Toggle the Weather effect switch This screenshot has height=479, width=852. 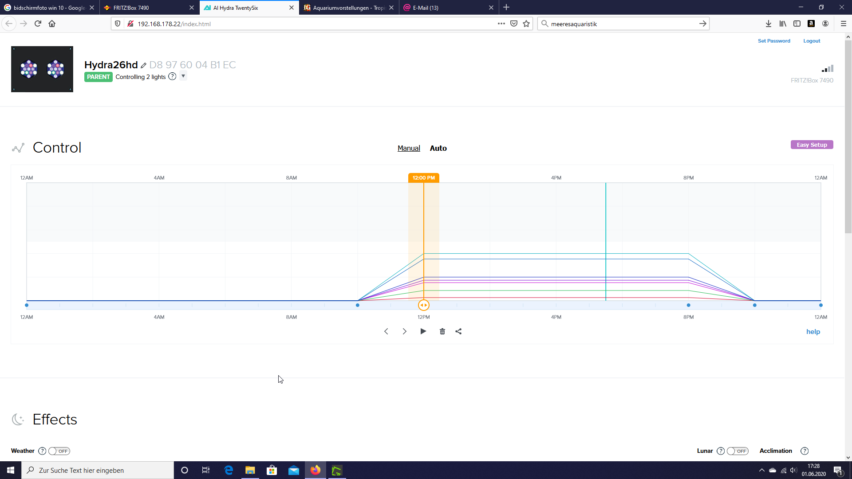point(59,451)
